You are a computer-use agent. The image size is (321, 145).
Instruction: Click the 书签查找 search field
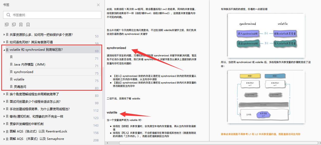pyautogui.click(x=52, y=15)
